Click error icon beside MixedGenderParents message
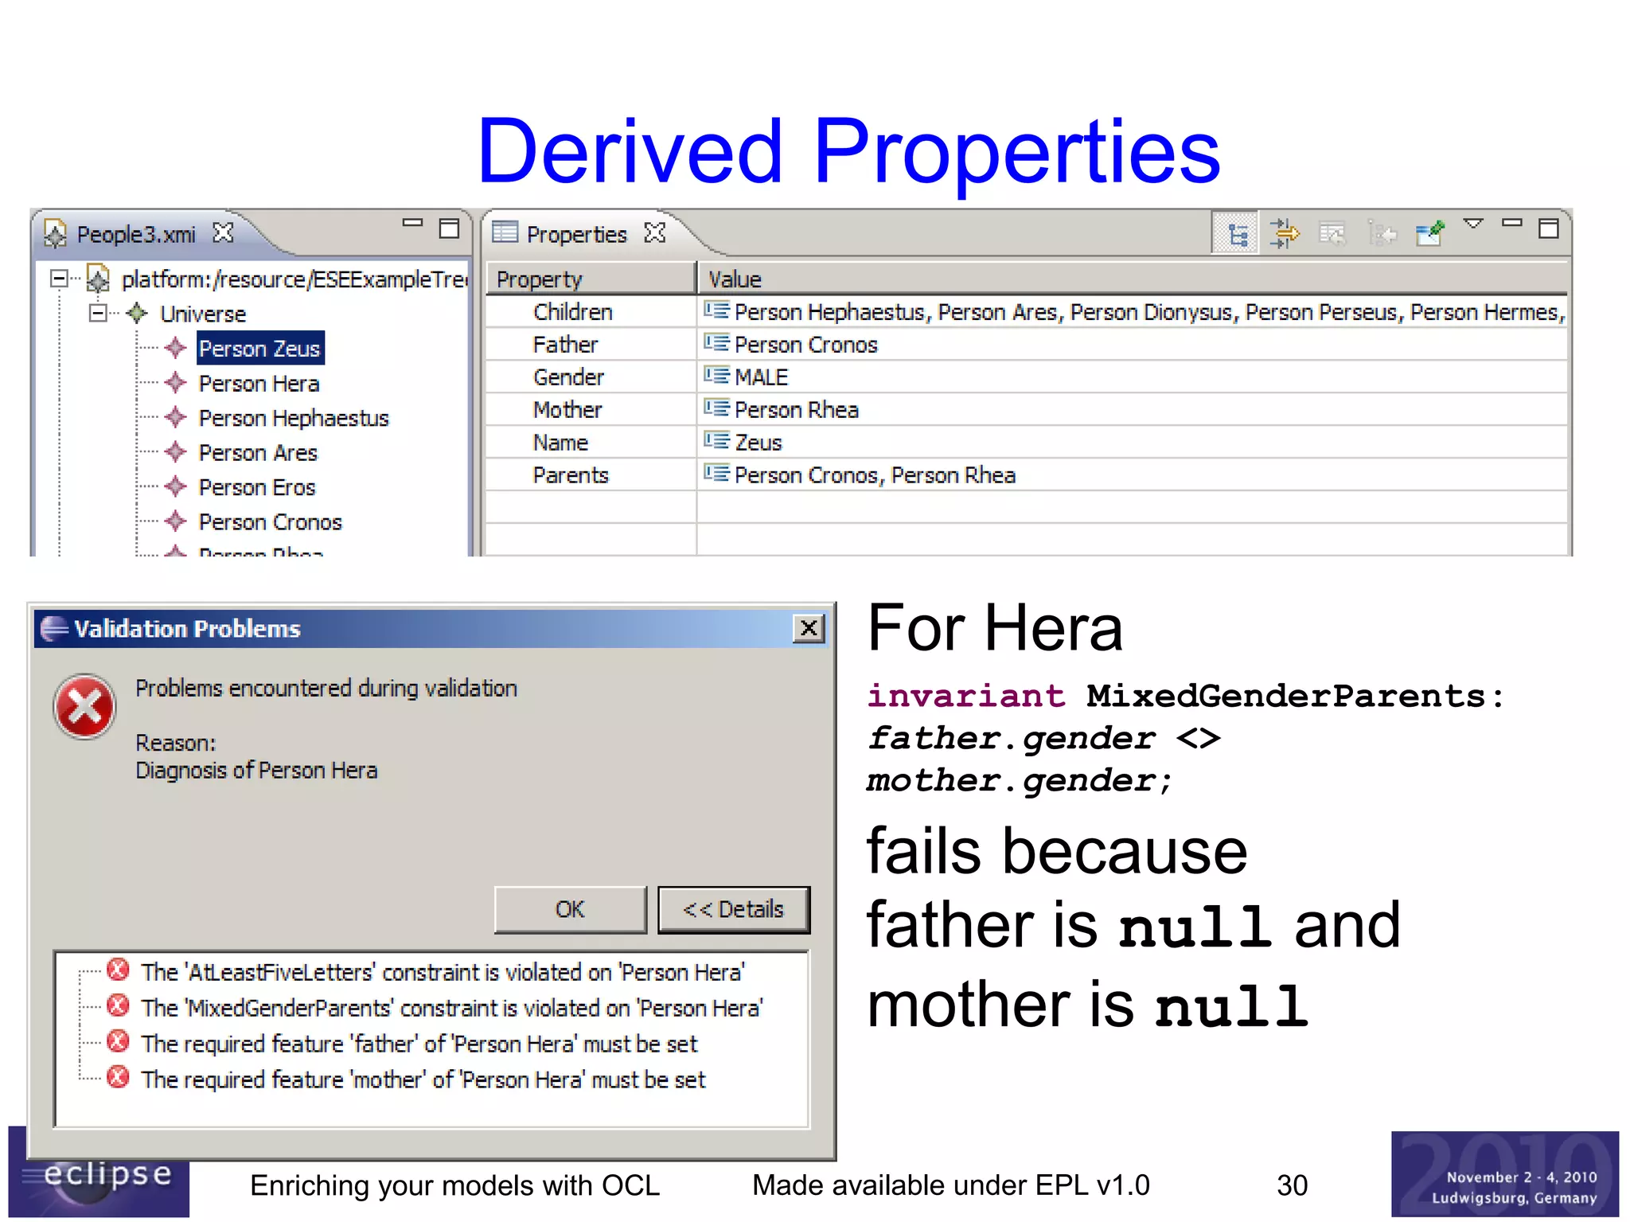Viewport: 1630px width, 1222px height. pos(118,1005)
